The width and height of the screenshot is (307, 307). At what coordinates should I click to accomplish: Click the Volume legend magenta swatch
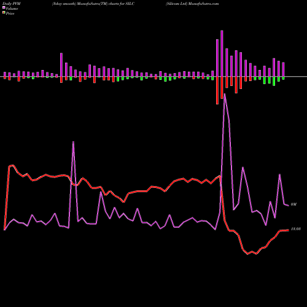4,7
